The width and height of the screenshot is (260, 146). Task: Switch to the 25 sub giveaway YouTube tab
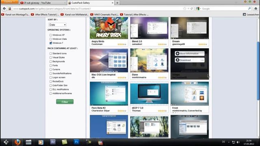click(x=43, y=3)
